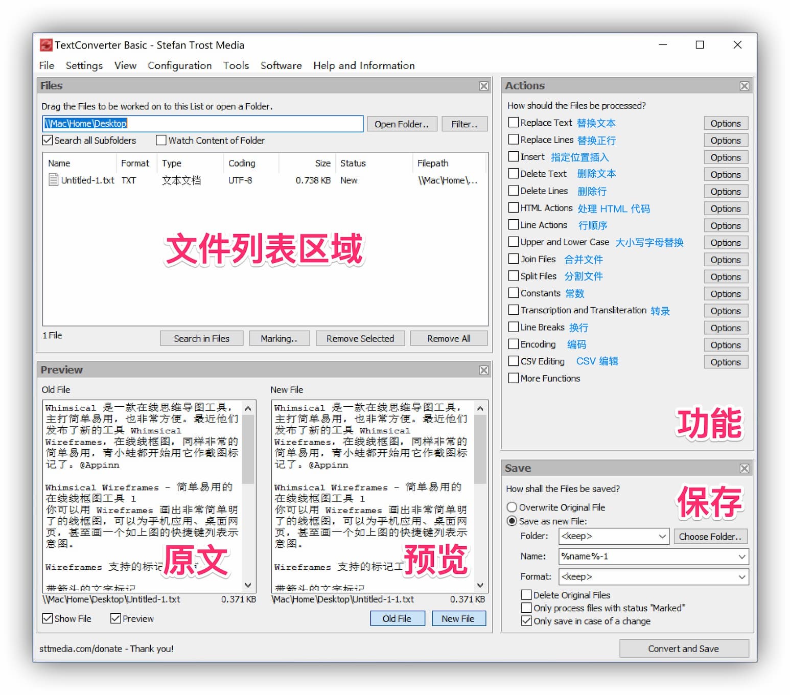
Task: Open the Name pattern dropdown
Action: (741, 557)
